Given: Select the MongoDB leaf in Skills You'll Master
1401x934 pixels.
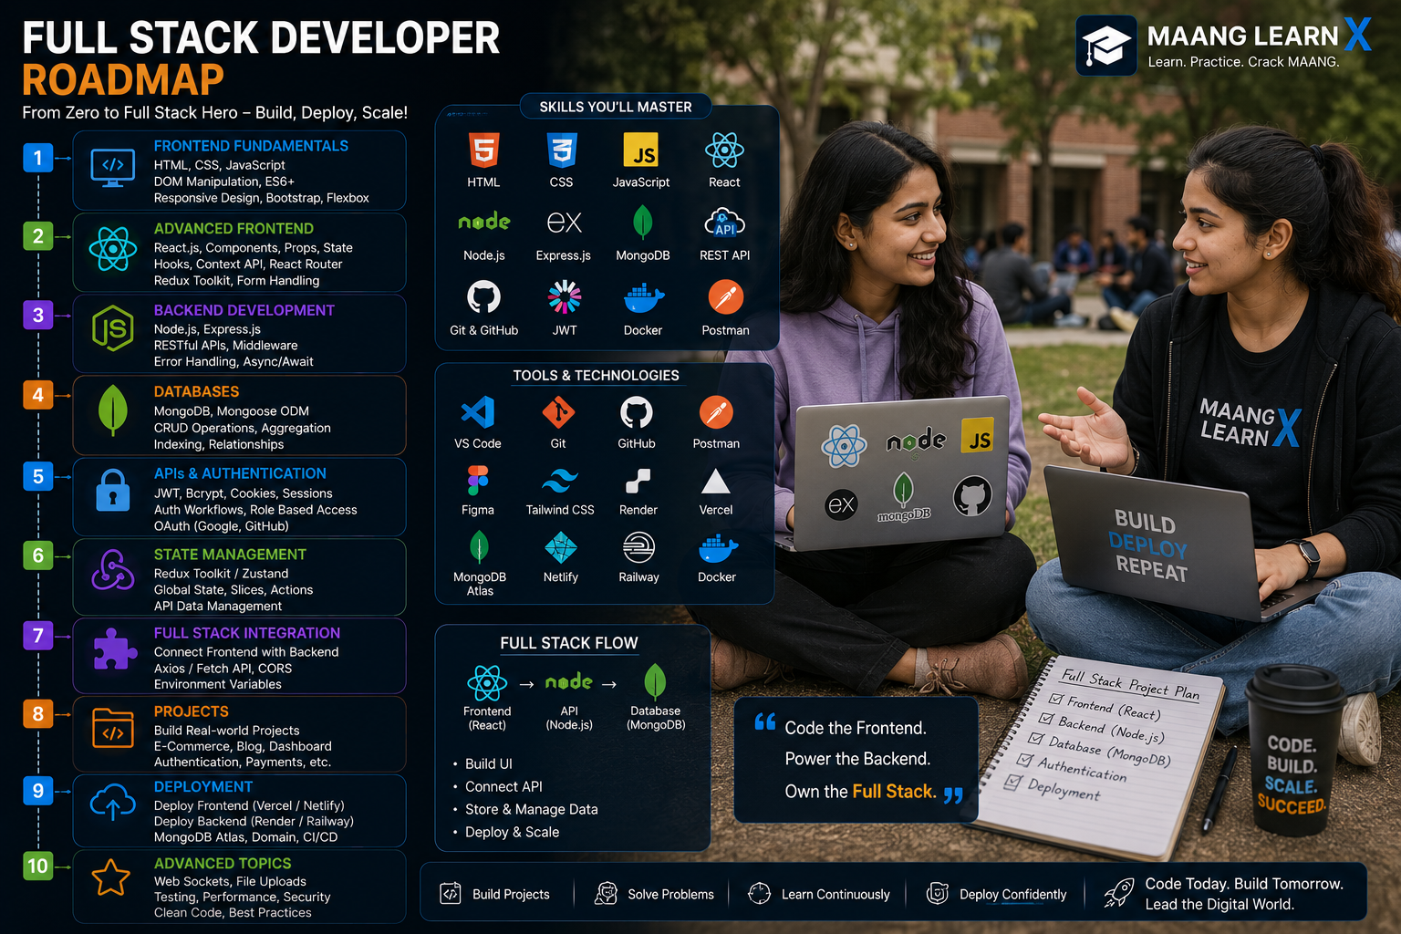Looking at the screenshot, I should coord(642,223).
